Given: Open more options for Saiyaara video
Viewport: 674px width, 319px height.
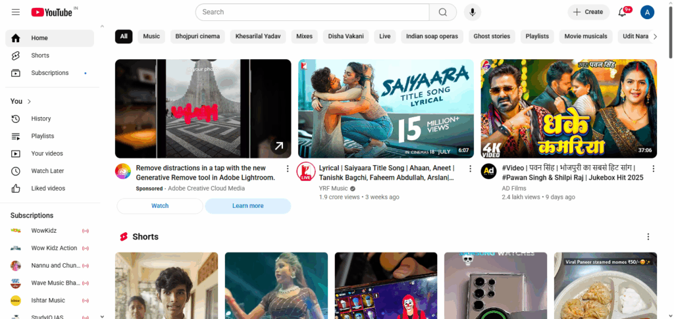Looking at the screenshot, I should 470,168.
